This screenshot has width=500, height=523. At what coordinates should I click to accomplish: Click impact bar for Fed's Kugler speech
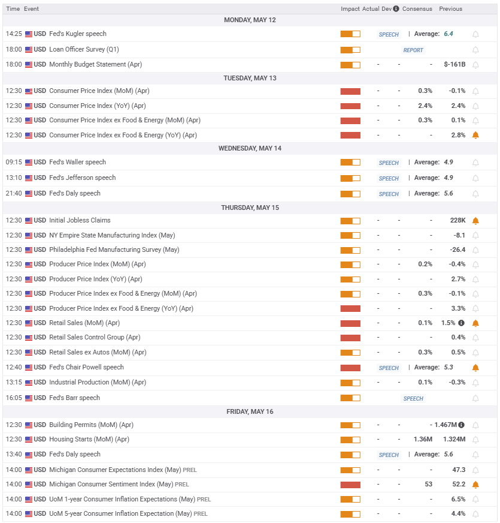tap(350, 34)
